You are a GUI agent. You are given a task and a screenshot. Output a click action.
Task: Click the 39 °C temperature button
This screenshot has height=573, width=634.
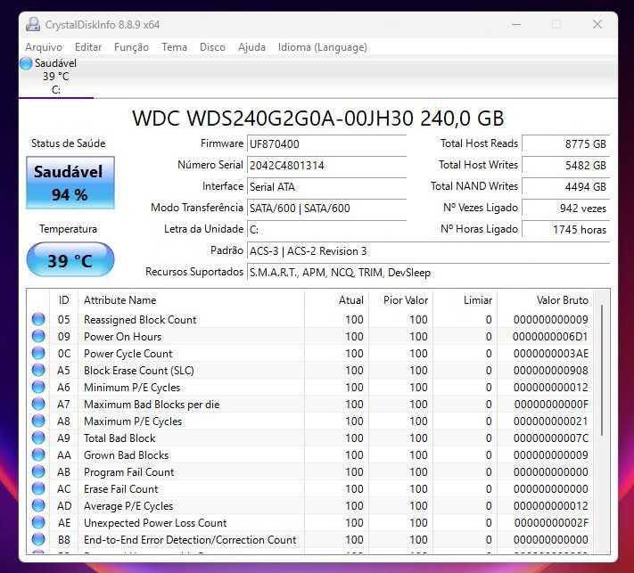(x=70, y=260)
